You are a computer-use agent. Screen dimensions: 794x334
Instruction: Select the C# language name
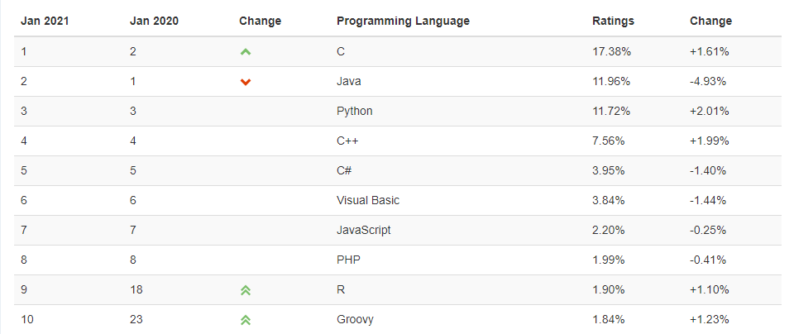click(344, 170)
